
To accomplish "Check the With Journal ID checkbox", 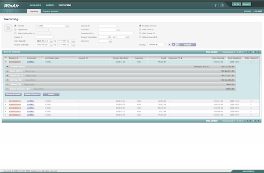I will (x=140, y=33).
